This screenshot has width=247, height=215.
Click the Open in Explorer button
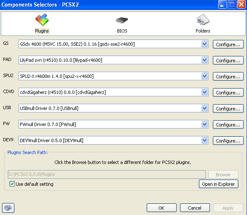(x=219, y=184)
